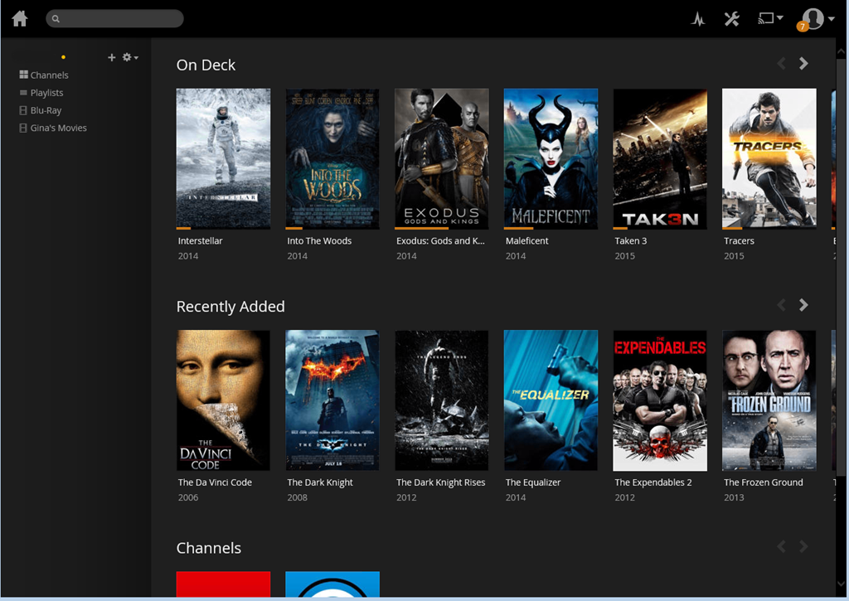
Task: Open Playlists from the sidebar
Action: click(x=46, y=93)
